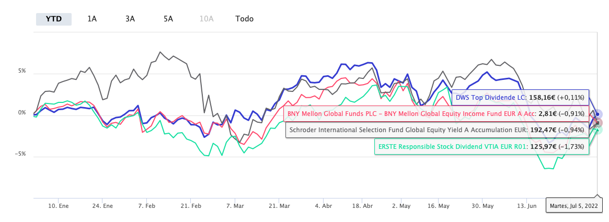This screenshot has height=222, width=609.
Task: Click the 7. Feb axis date
Action: tap(146, 206)
